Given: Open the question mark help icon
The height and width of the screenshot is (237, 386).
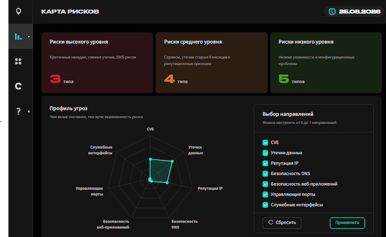Looking at the screenshot, I should 18,111.
